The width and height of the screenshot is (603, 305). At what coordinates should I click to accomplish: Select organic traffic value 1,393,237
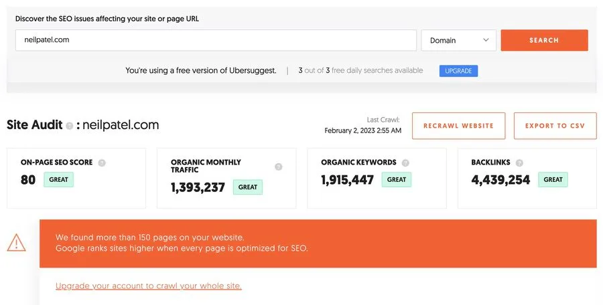(x=198, y=187)
